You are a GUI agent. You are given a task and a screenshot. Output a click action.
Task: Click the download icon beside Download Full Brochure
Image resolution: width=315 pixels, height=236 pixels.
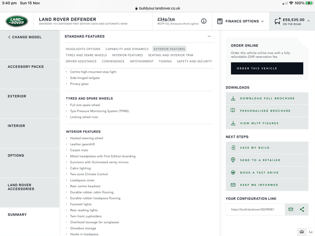click(233, 98)
